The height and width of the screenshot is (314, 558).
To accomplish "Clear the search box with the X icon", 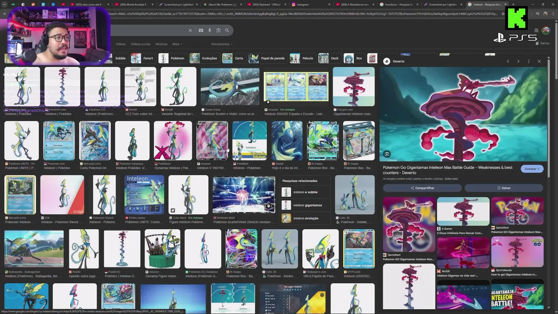I will [190, 31].
